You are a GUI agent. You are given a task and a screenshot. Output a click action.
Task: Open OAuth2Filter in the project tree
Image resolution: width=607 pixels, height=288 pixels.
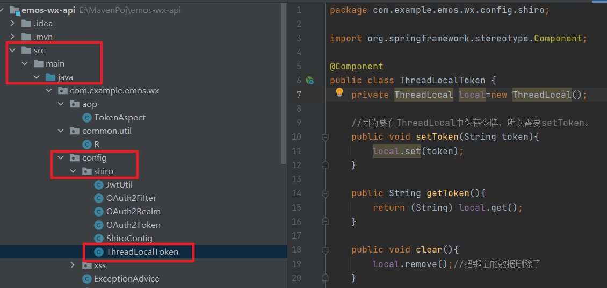(x=131, y=198)
